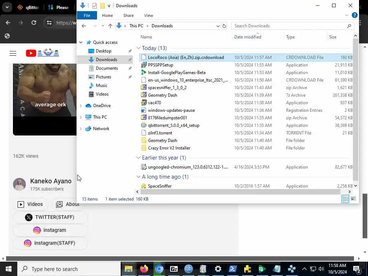Click This PC in the address breadcrumb
This screenshot has width=368, height=276.
tap(136, 26)
